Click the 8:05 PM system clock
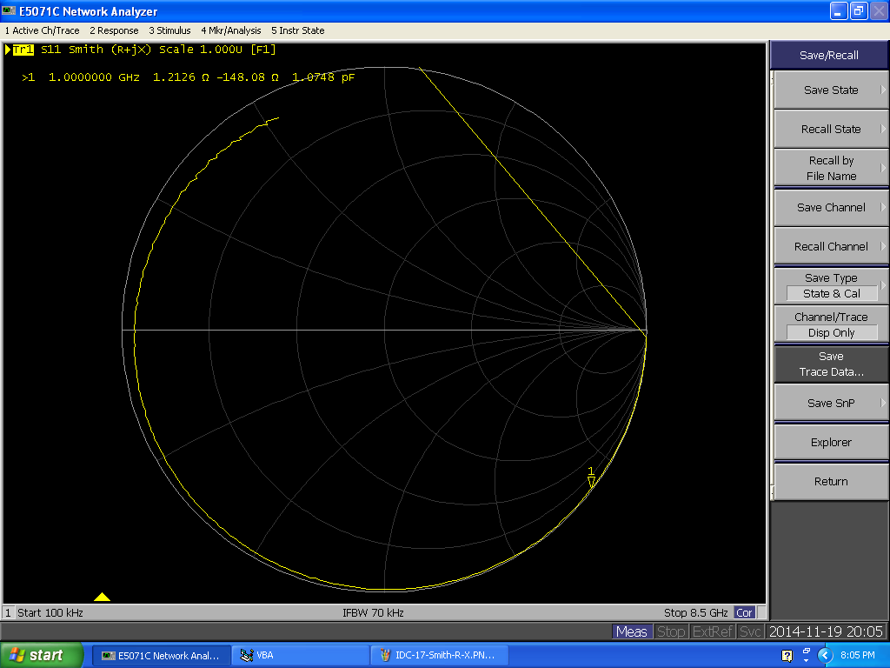890x668 pixels. [x=857, y=656]
